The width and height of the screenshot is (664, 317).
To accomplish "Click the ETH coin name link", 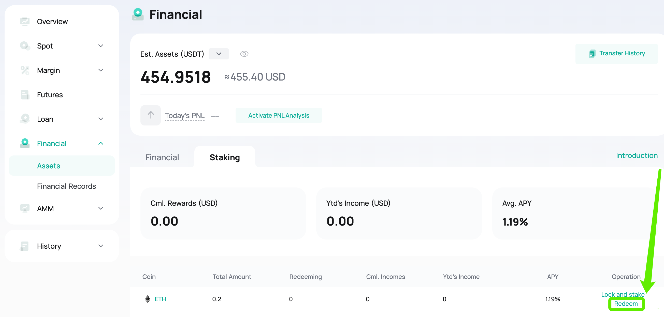I will (x=160, y=299).
